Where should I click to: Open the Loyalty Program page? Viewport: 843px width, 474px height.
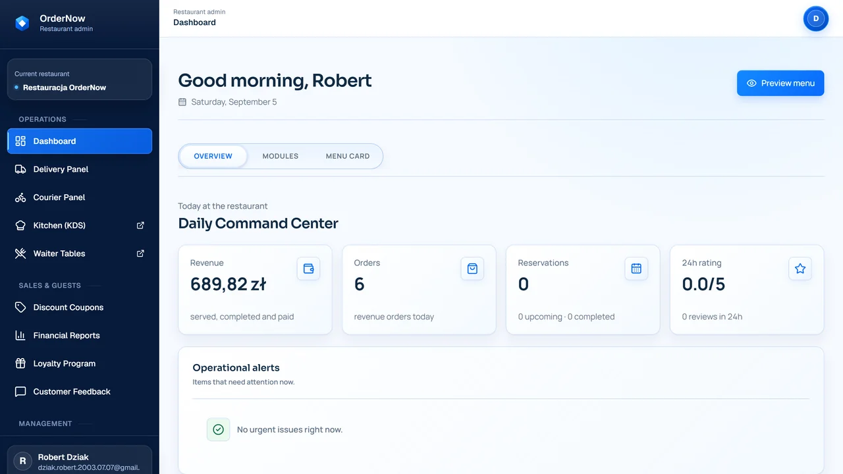[x=80, y=363]
